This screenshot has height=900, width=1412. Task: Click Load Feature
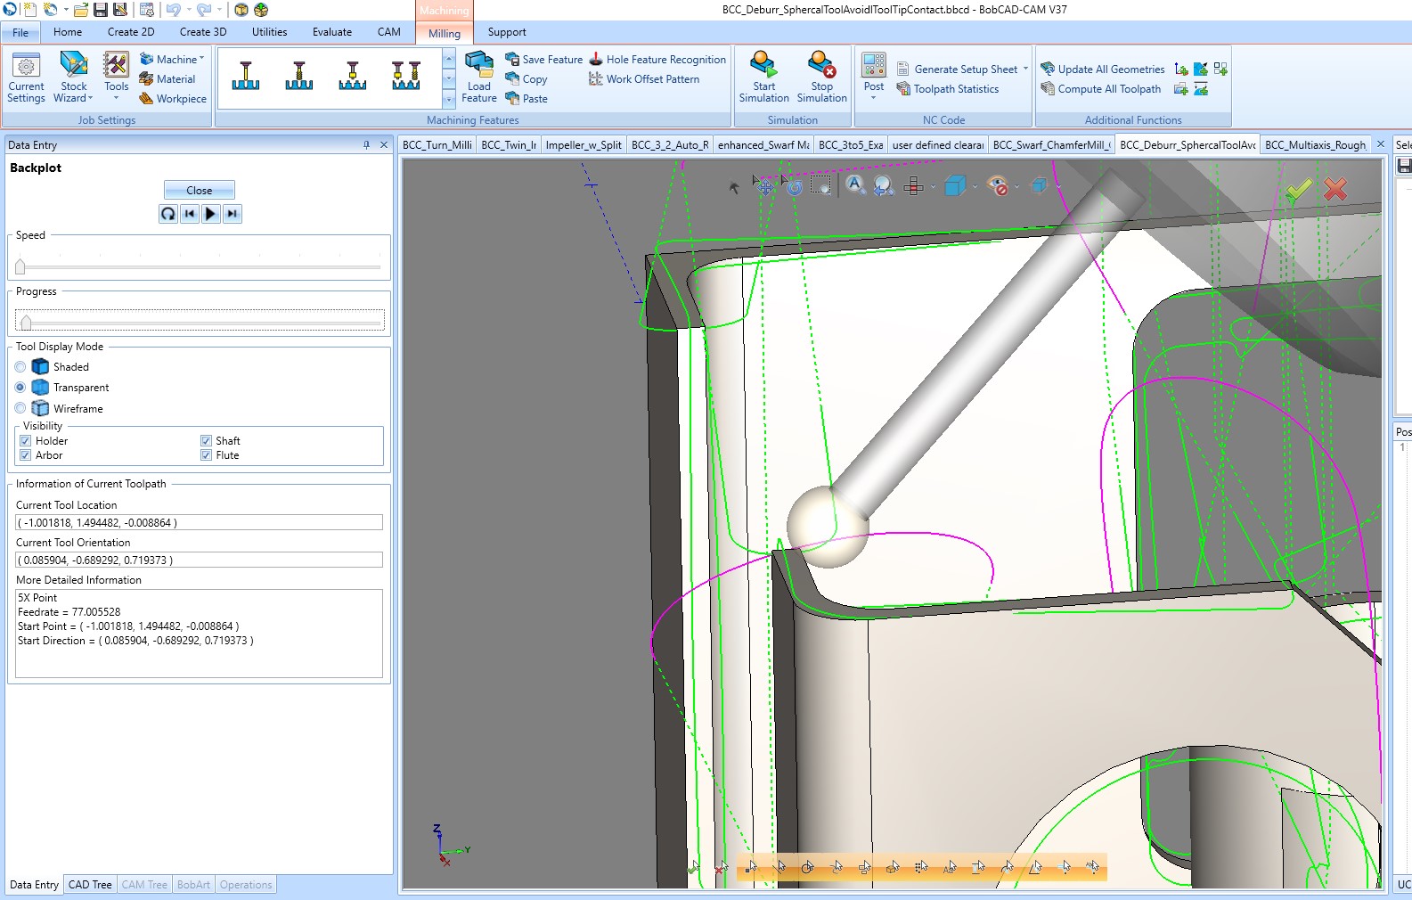pyautogui.click(x=479, y=78)
